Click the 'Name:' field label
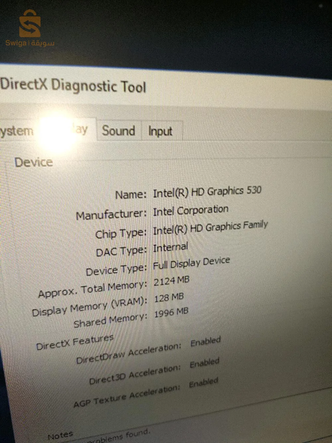Screen dimensions: 332x443 coord(131,195)
